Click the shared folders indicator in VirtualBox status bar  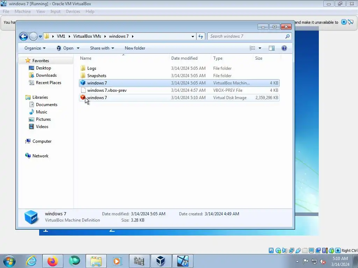point(305,251)
